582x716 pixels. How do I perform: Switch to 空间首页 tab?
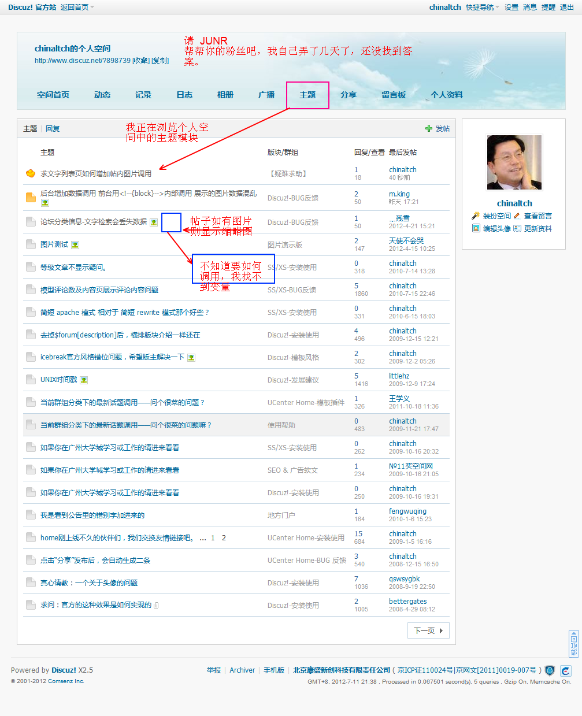pyautogui.click(x=53, y=95)
